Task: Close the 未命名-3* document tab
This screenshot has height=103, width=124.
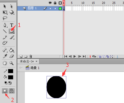Action: pos(37,61)
